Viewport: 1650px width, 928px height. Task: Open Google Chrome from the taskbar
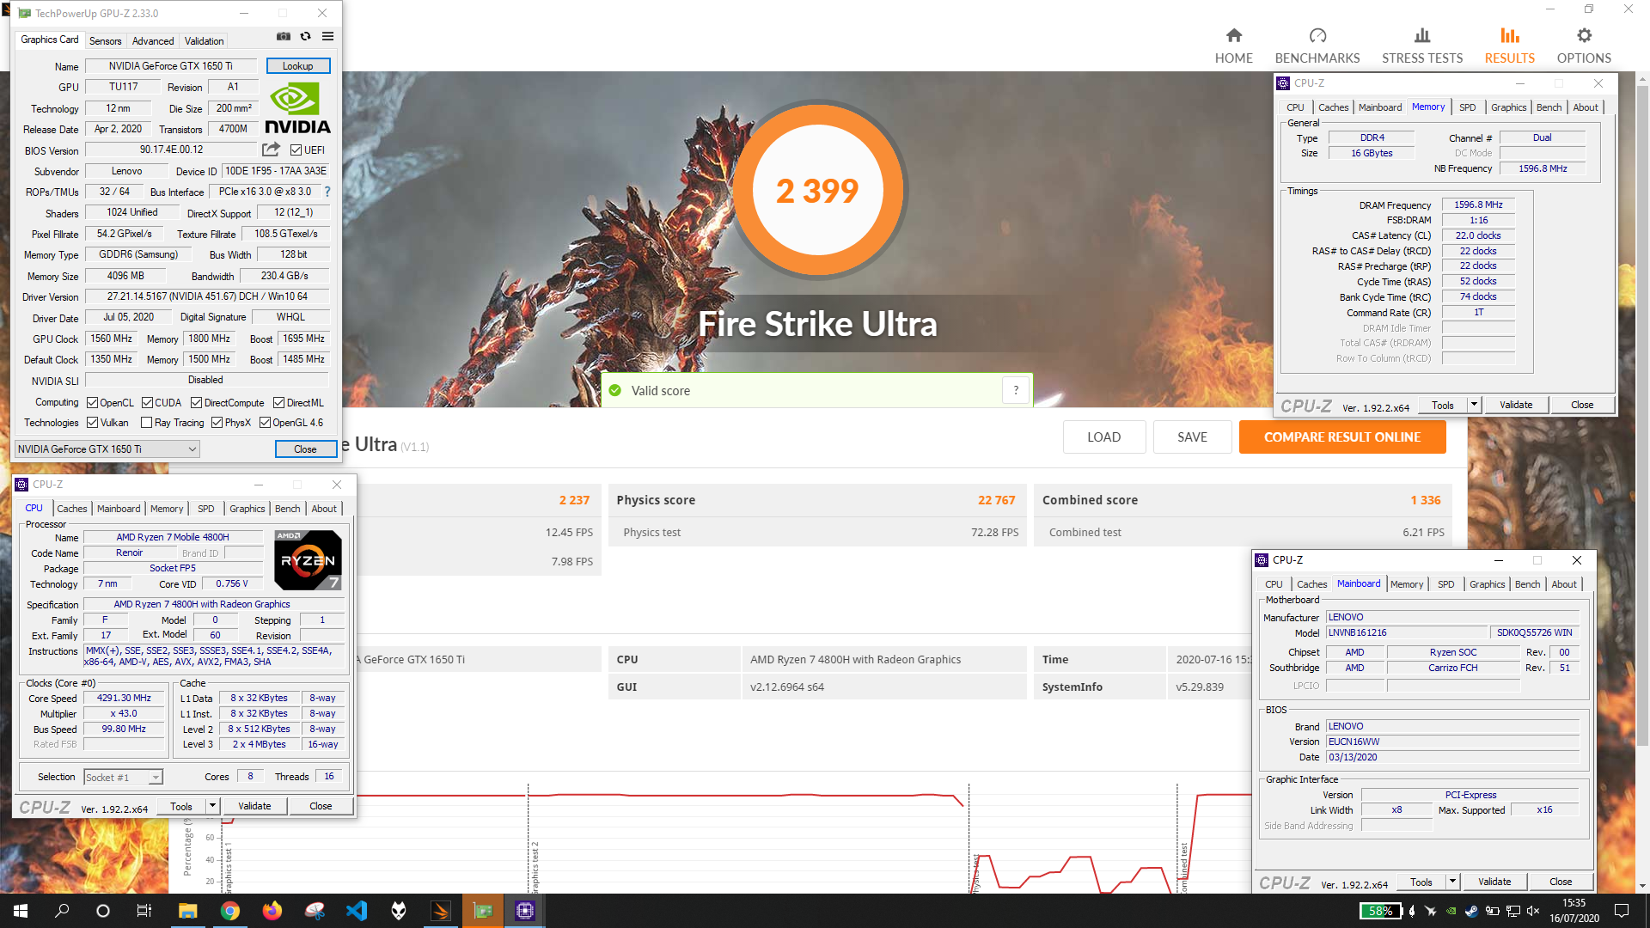pos(229,911)
